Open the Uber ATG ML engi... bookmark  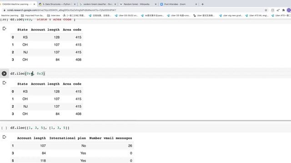pyautogui.click(x=257, y=15)
